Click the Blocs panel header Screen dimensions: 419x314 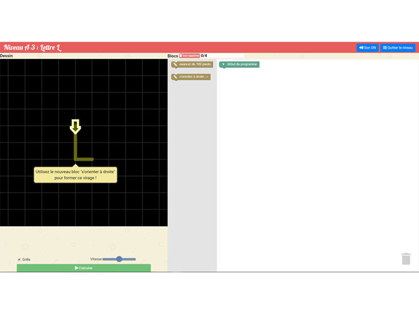(x=173, y=56)
